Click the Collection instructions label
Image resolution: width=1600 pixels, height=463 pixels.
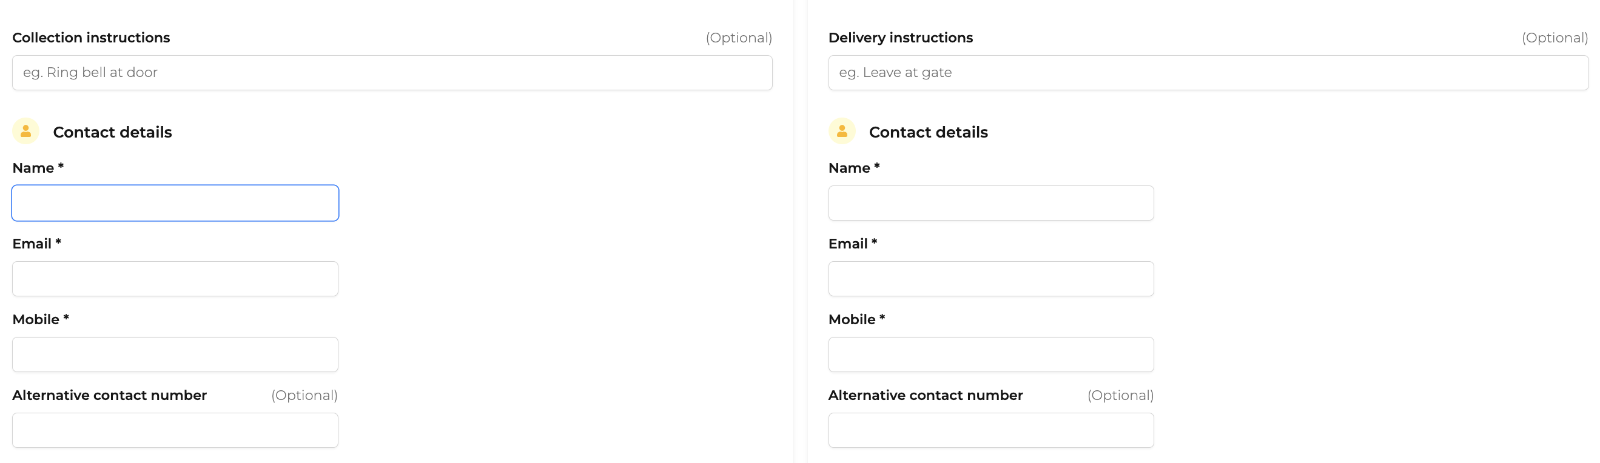[x=92, y=38]
